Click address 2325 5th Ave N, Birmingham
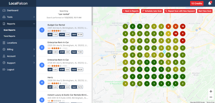Viewport: 215px width, 103px height. pyautogui.click(x=68, y=45)
